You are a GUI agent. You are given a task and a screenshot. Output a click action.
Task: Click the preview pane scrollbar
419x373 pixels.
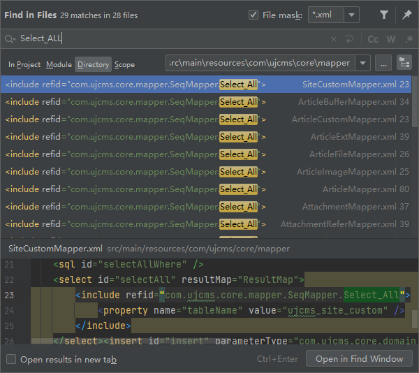click(x=415, y=319)
